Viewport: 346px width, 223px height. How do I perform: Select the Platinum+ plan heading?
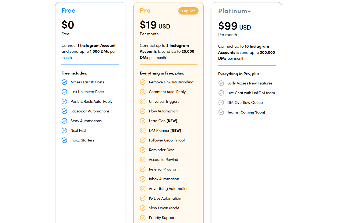(x=234, y=11)
